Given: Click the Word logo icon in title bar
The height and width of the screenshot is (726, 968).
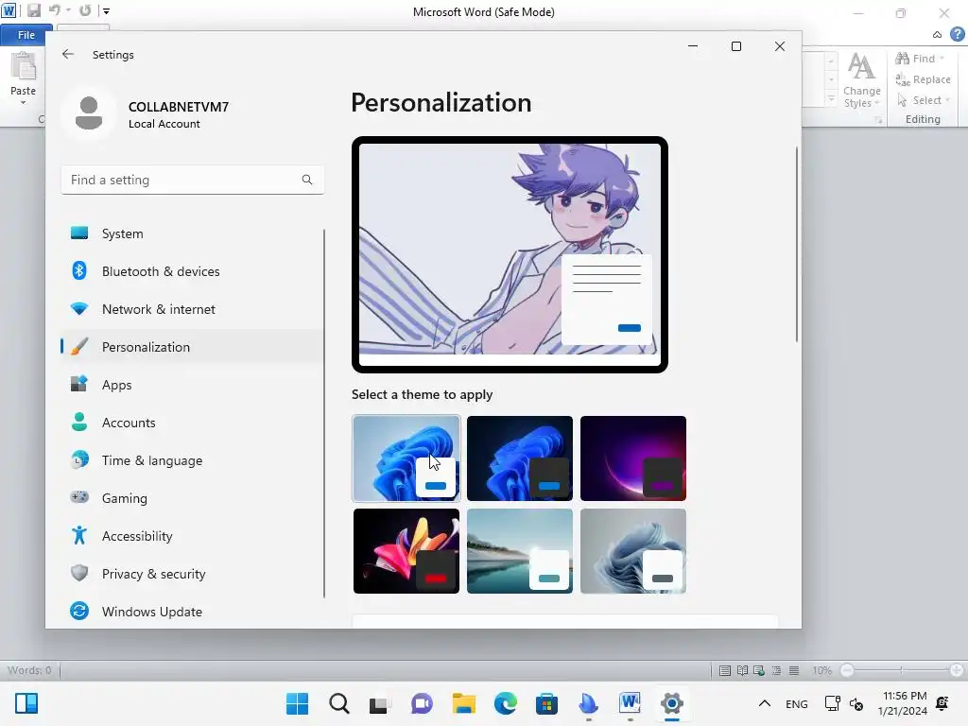Looking at the screenshot, I should 9,11.
